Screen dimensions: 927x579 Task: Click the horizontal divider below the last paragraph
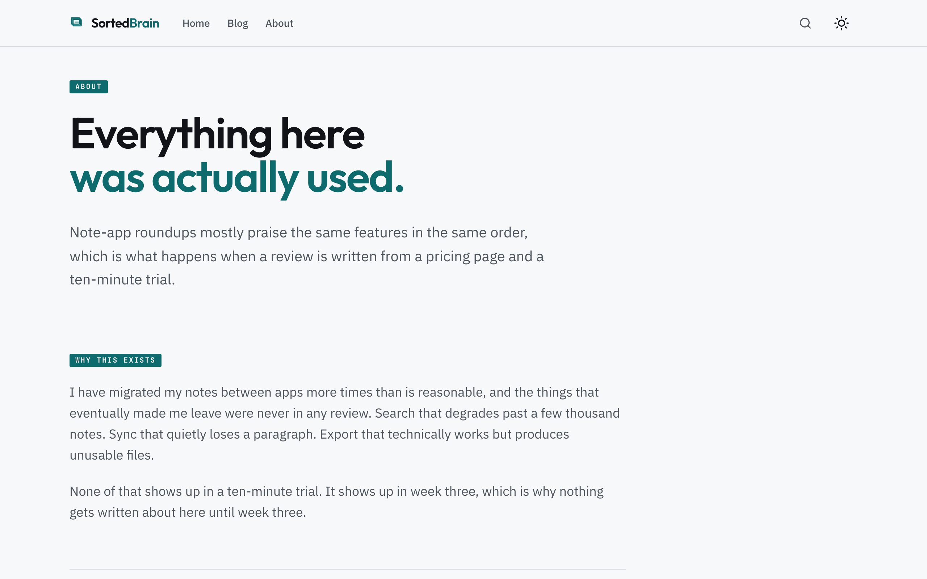[x=347, y=569]
